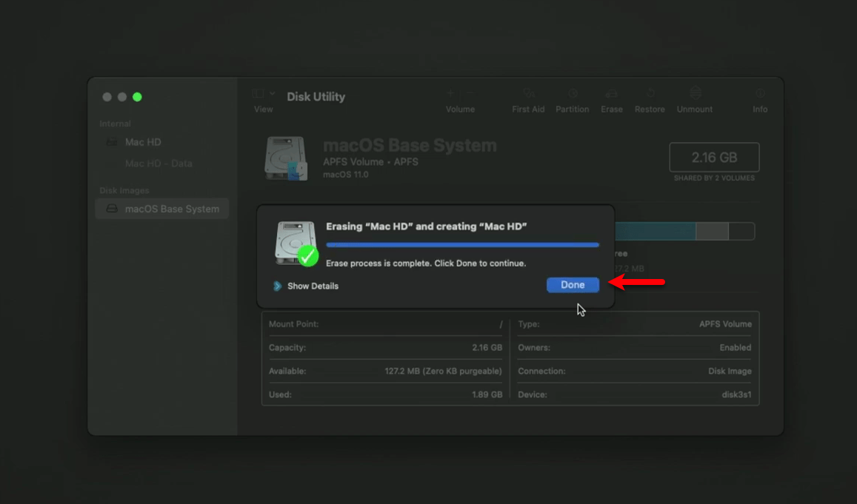Select the Erase toolbar icon
This screenshot has height=504, width=857.
(x=612, y=94)
